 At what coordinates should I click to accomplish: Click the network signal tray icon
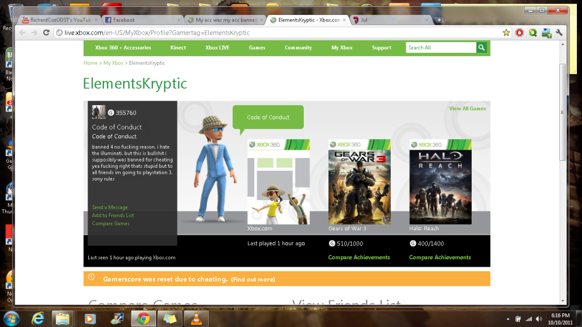coord(529,319)
